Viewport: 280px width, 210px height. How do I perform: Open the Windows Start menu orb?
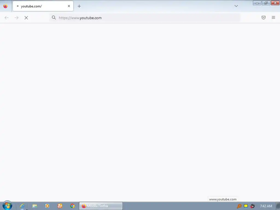click(7, 206)
